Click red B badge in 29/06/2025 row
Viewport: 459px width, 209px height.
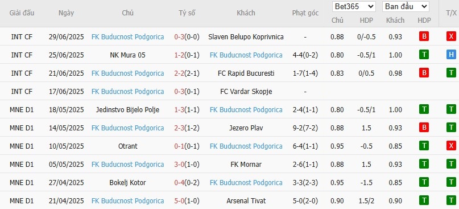pos(424,36)
